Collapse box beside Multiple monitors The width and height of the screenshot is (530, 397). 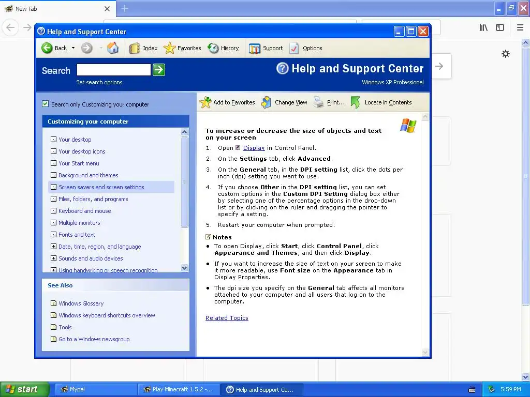coord(53,223)
